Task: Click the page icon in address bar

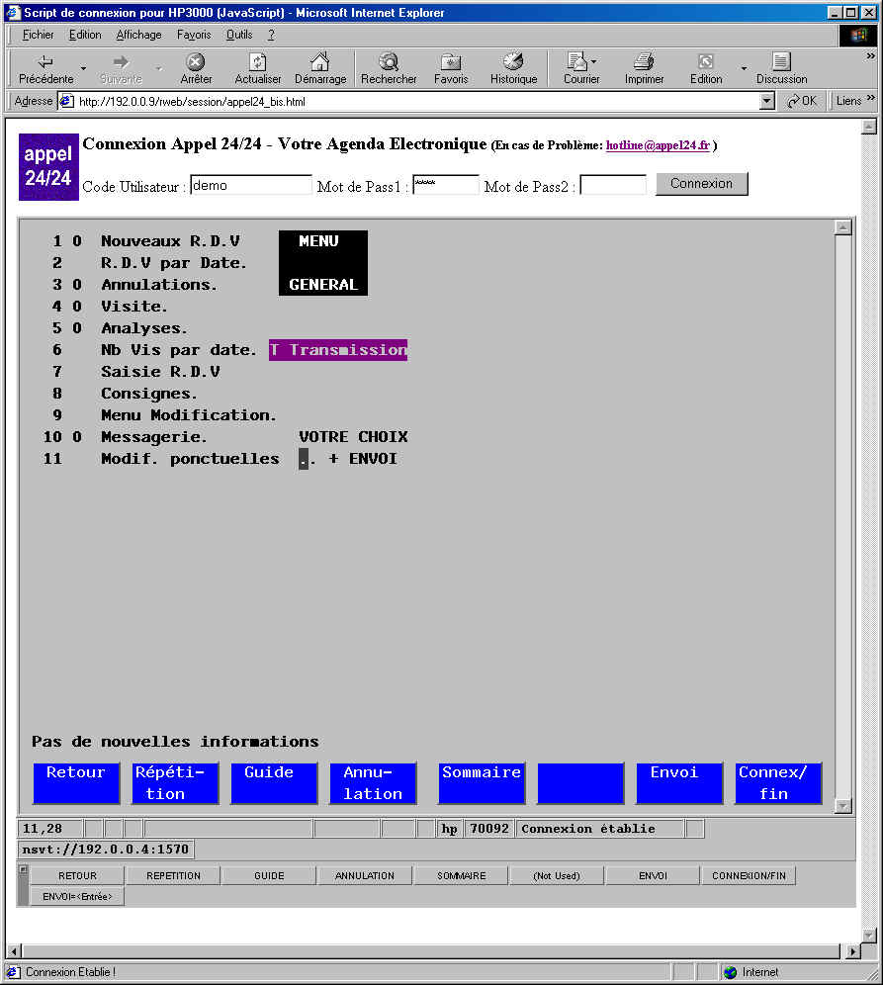Action: pyautogui.click(x=66, y=101)
